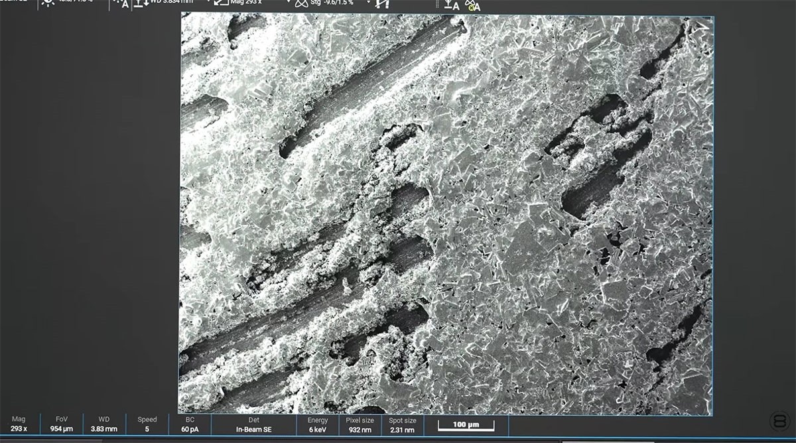Screen dimensions: 796x443
Task: Open the dropdown arrow after Stg value
Action: tap(367, 2)
